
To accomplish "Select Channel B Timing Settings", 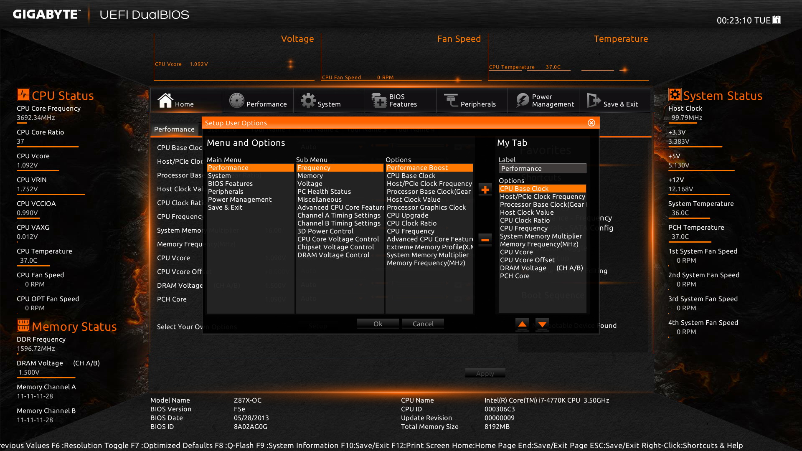I will [340, 223].
